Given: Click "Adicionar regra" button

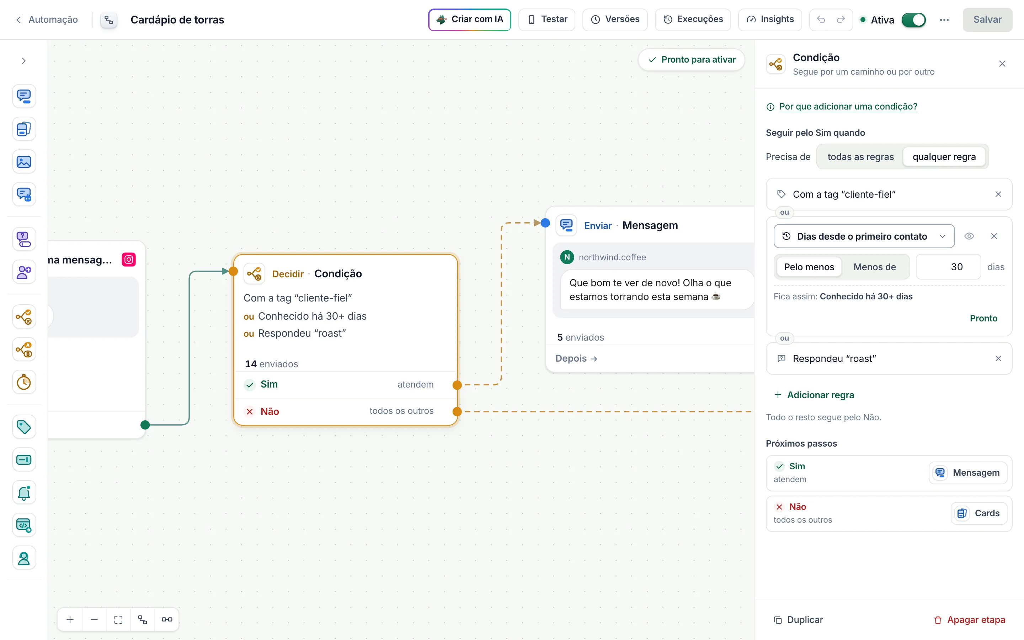Looking at the screenshot, I should (x=814, y=395).
